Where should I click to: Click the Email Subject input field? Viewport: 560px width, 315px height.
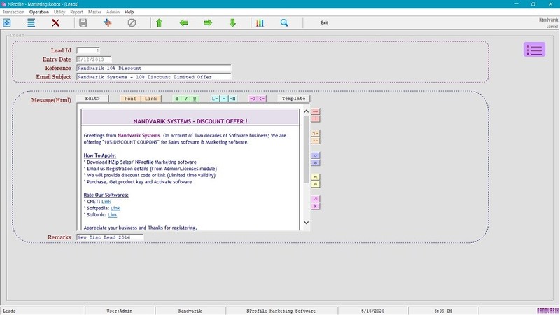point(154,77)
